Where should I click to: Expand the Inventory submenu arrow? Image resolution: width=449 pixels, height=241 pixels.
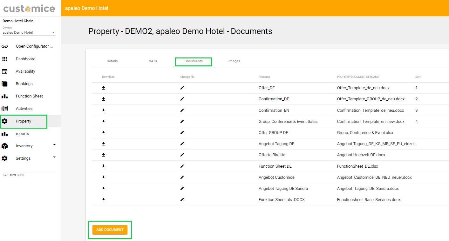54,145
